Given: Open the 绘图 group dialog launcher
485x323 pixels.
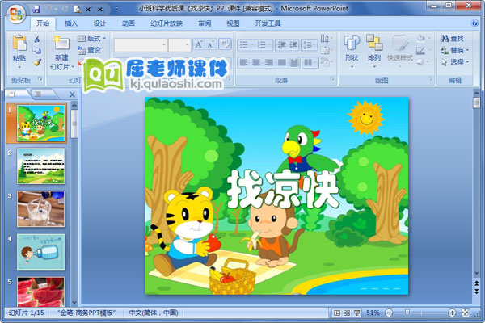Looking at the screenshot, I should click(430, 79).
